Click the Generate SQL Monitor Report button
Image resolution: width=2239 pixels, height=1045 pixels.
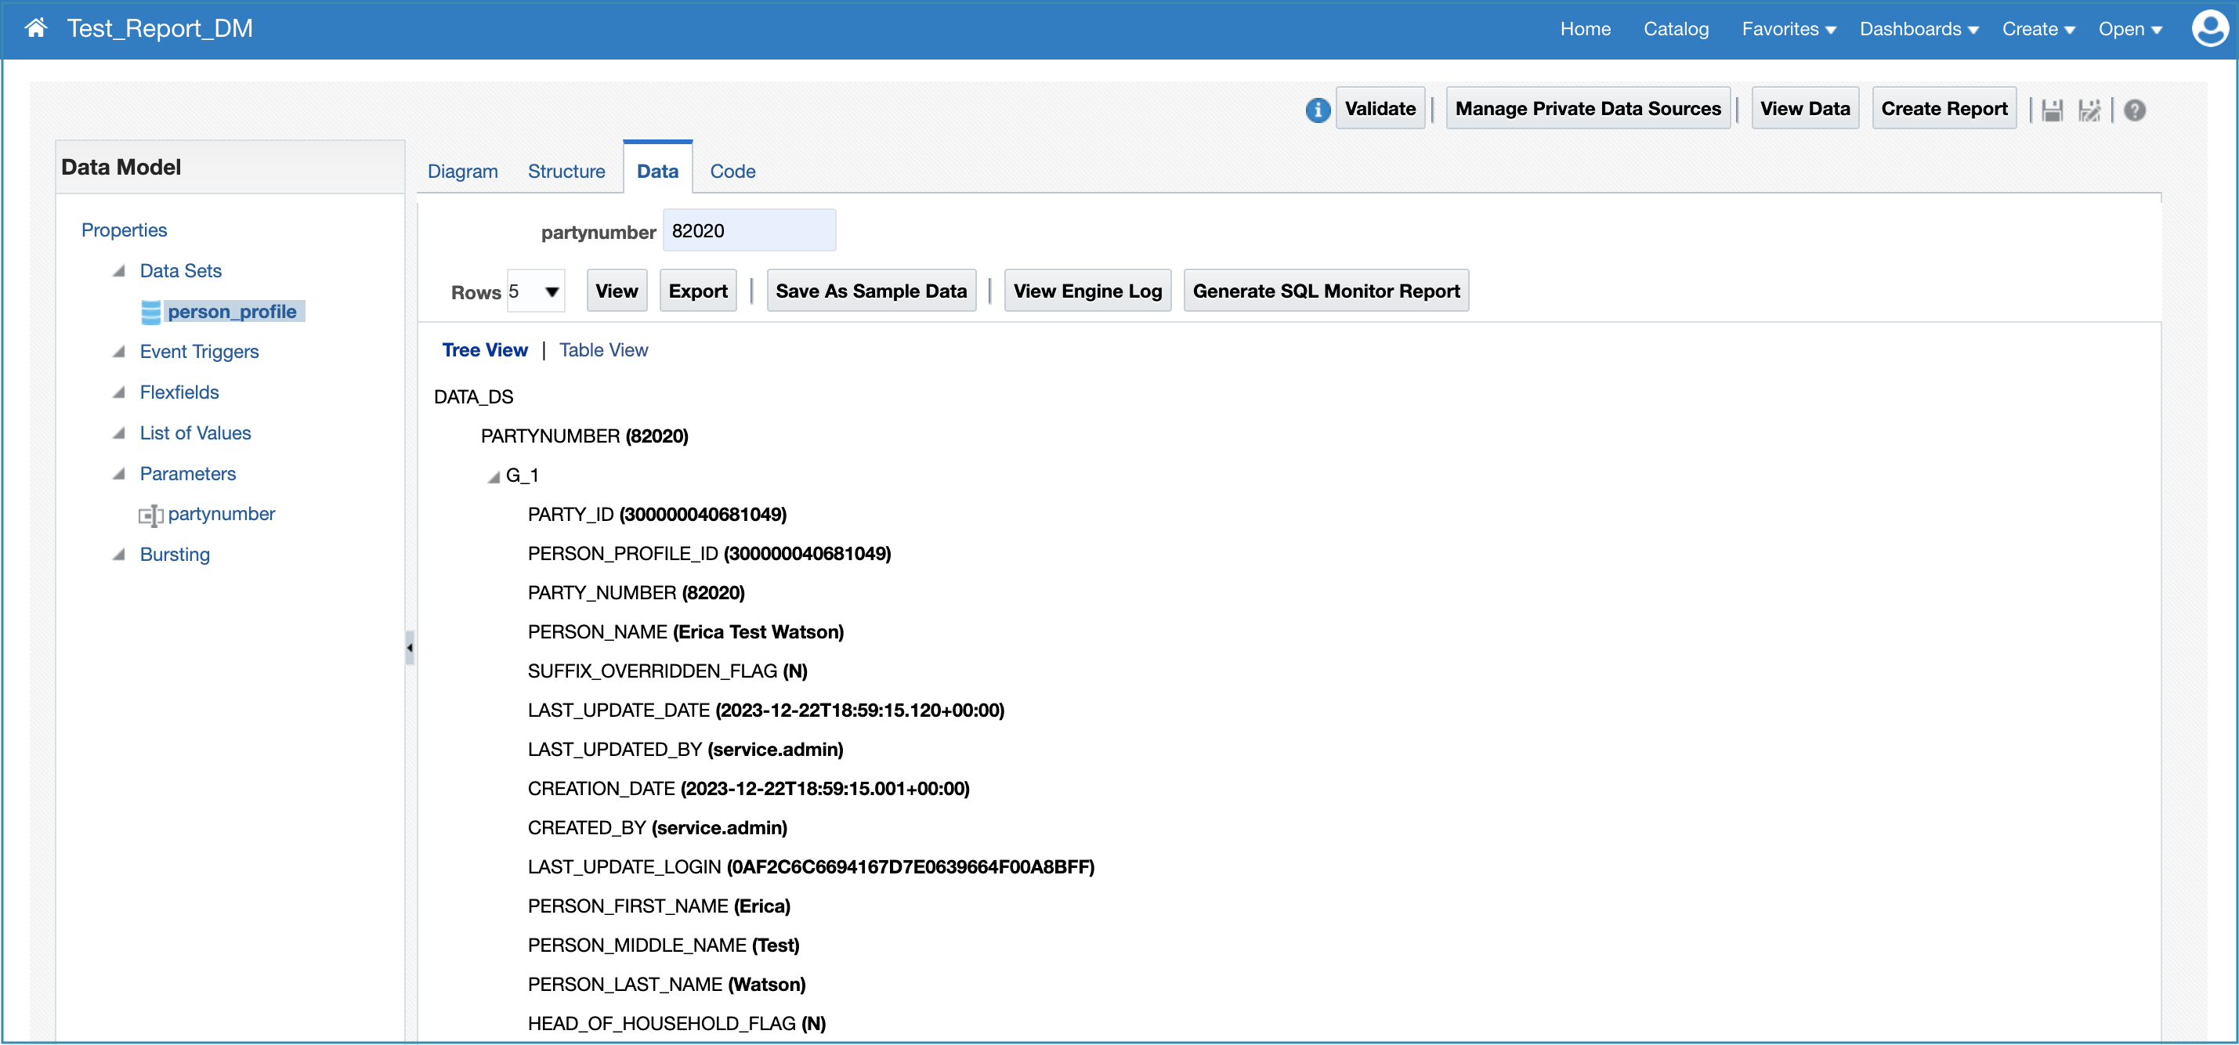point(1325,292)
